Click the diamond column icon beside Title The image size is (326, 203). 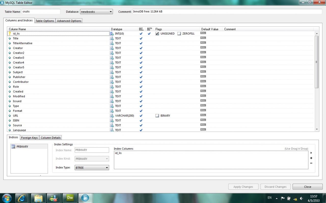[10, 38]
